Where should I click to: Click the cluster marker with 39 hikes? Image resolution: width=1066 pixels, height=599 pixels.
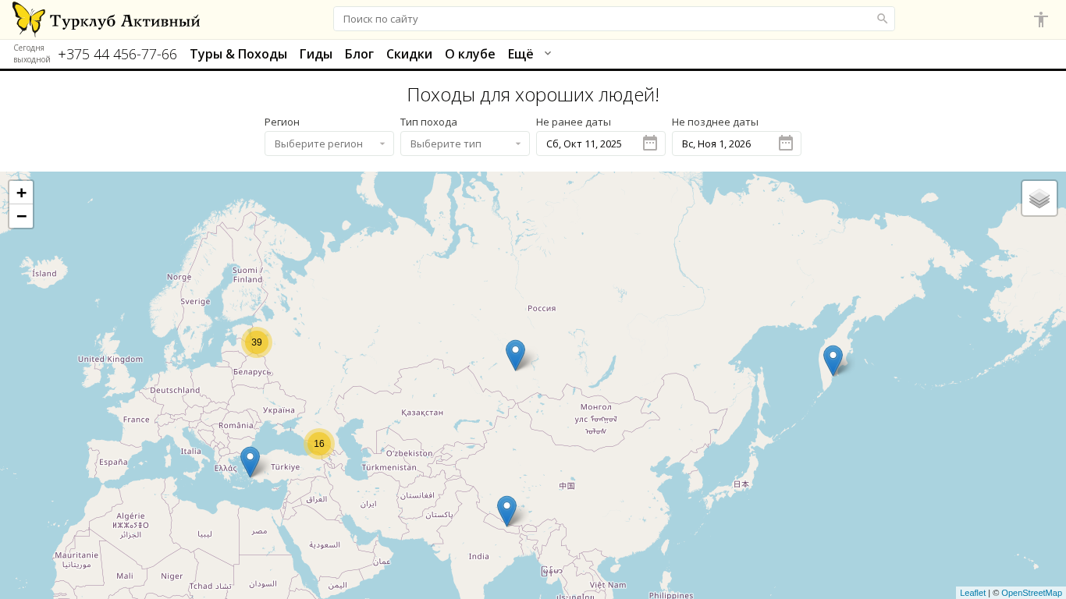[257, 342]
